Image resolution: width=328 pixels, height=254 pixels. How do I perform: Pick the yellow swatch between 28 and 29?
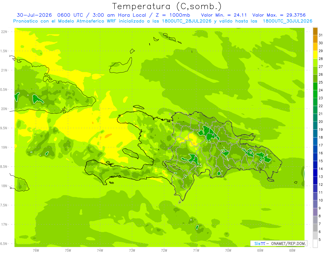pos(315,55)
